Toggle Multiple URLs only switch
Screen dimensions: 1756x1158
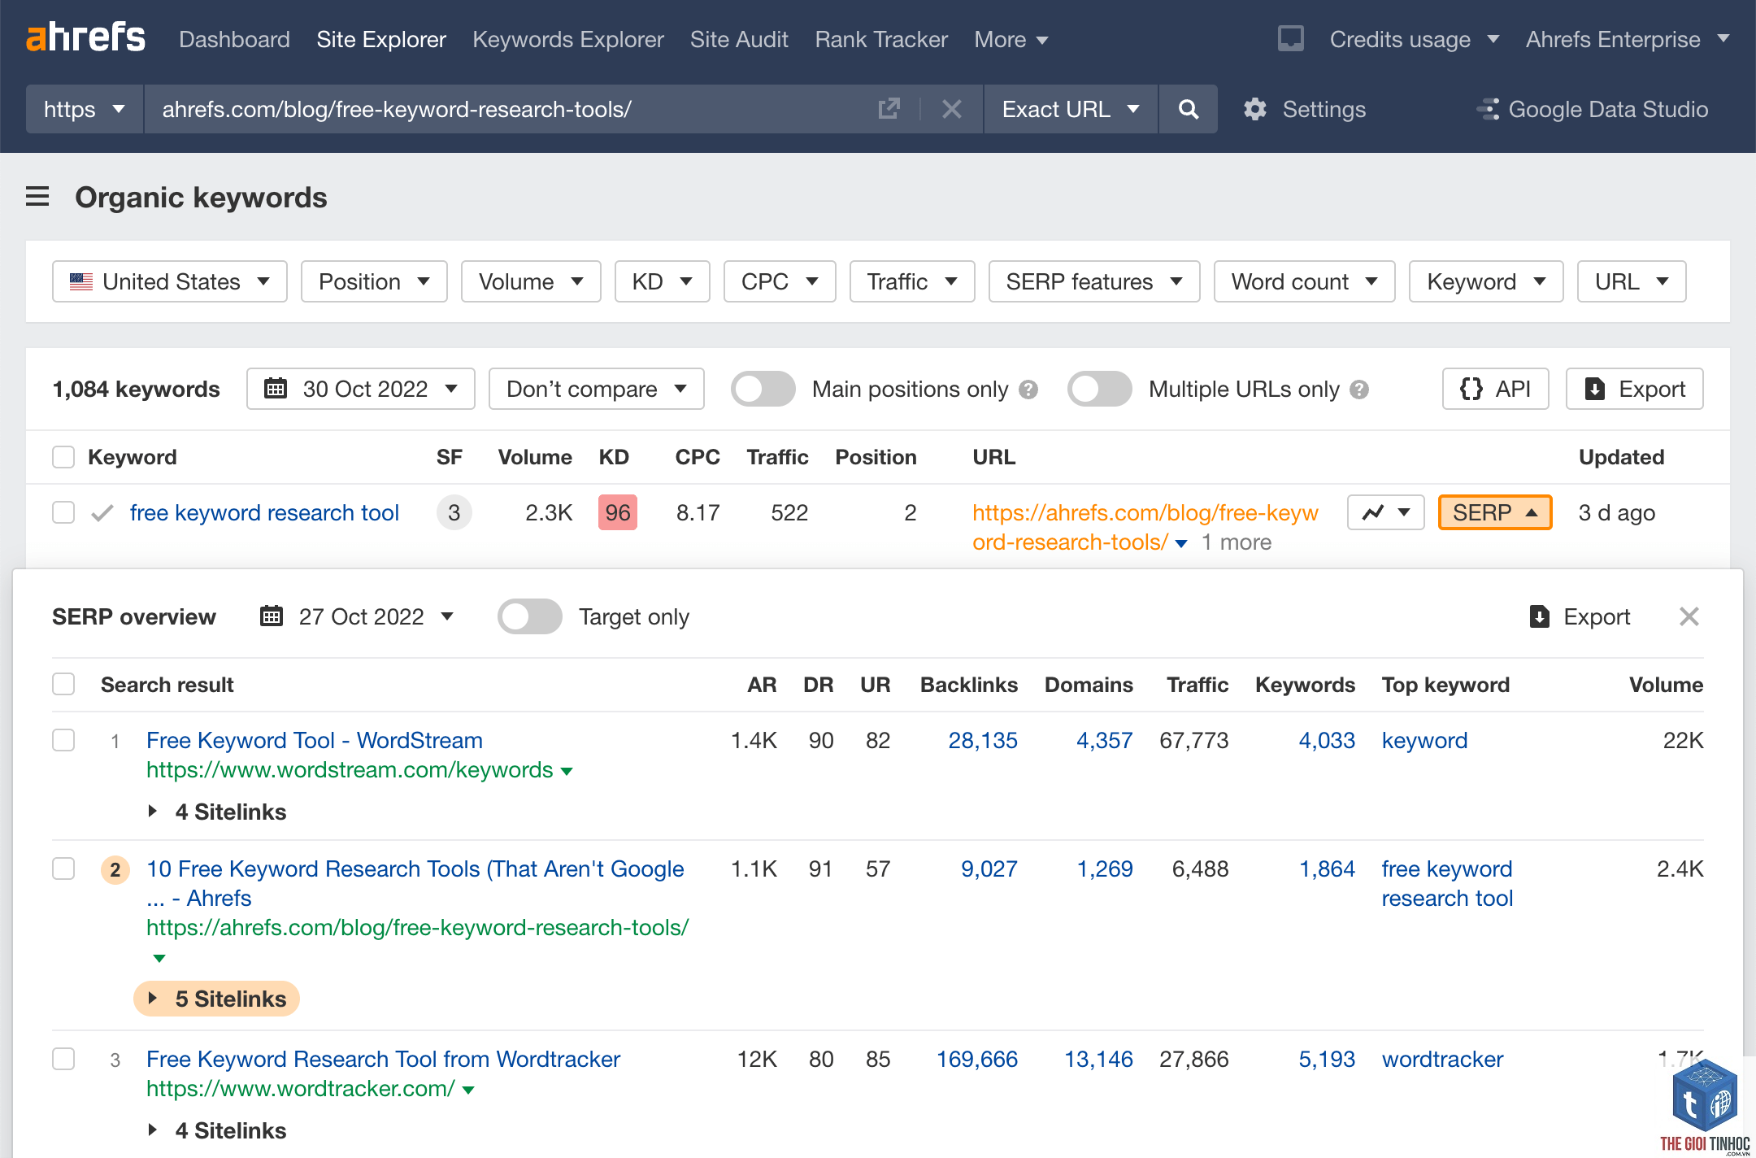1099,389
